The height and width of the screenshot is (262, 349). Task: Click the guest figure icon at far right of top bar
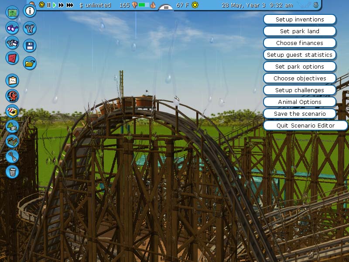point(316,5)
